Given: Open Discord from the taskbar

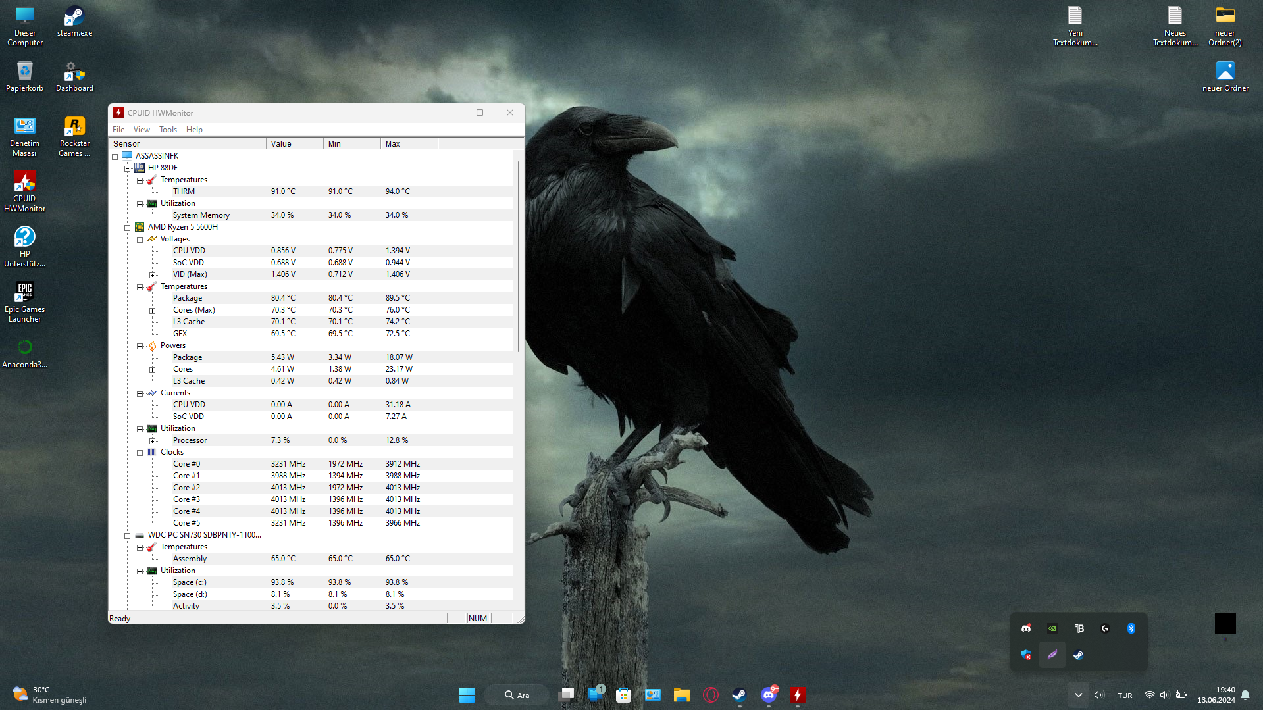Looking at the screenshot, I should 768,695.
